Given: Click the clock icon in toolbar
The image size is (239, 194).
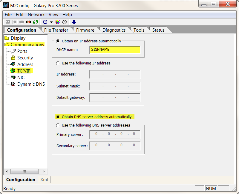Looking at the screenshot, I should 65,22.
